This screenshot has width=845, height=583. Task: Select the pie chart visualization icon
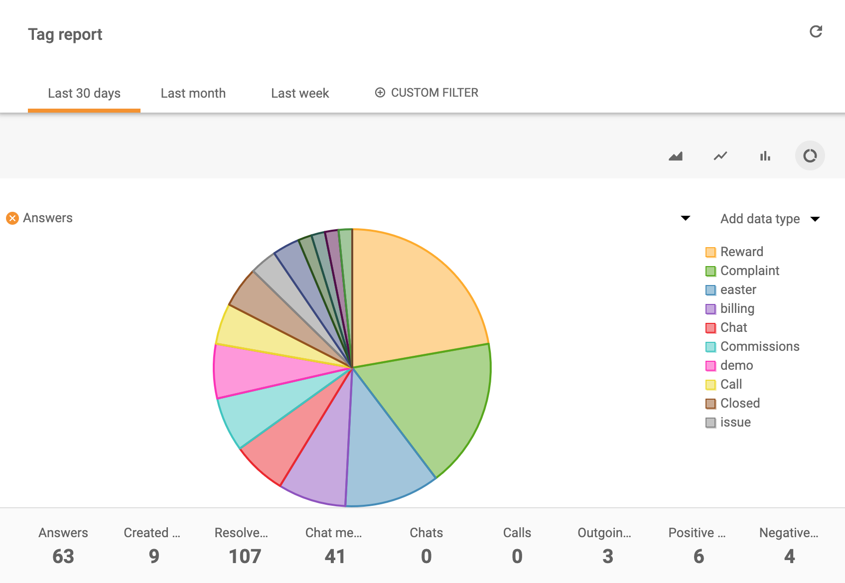point(810,155)
